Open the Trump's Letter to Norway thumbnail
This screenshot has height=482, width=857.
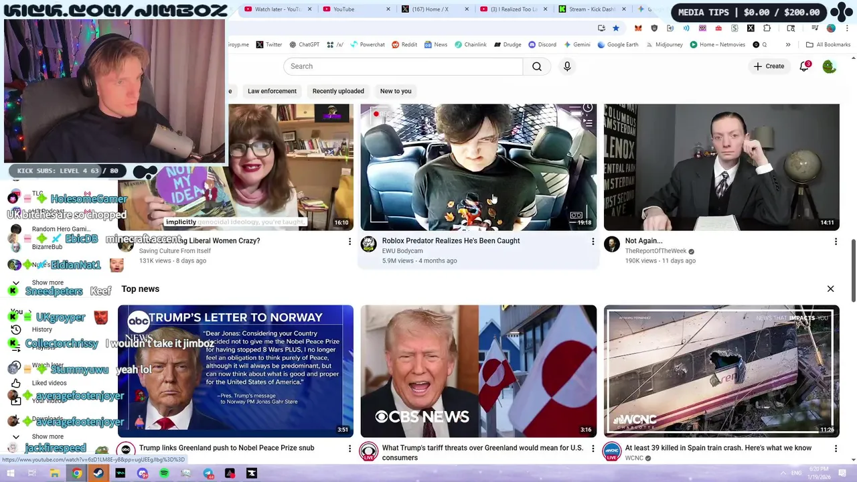click(236, 372)
